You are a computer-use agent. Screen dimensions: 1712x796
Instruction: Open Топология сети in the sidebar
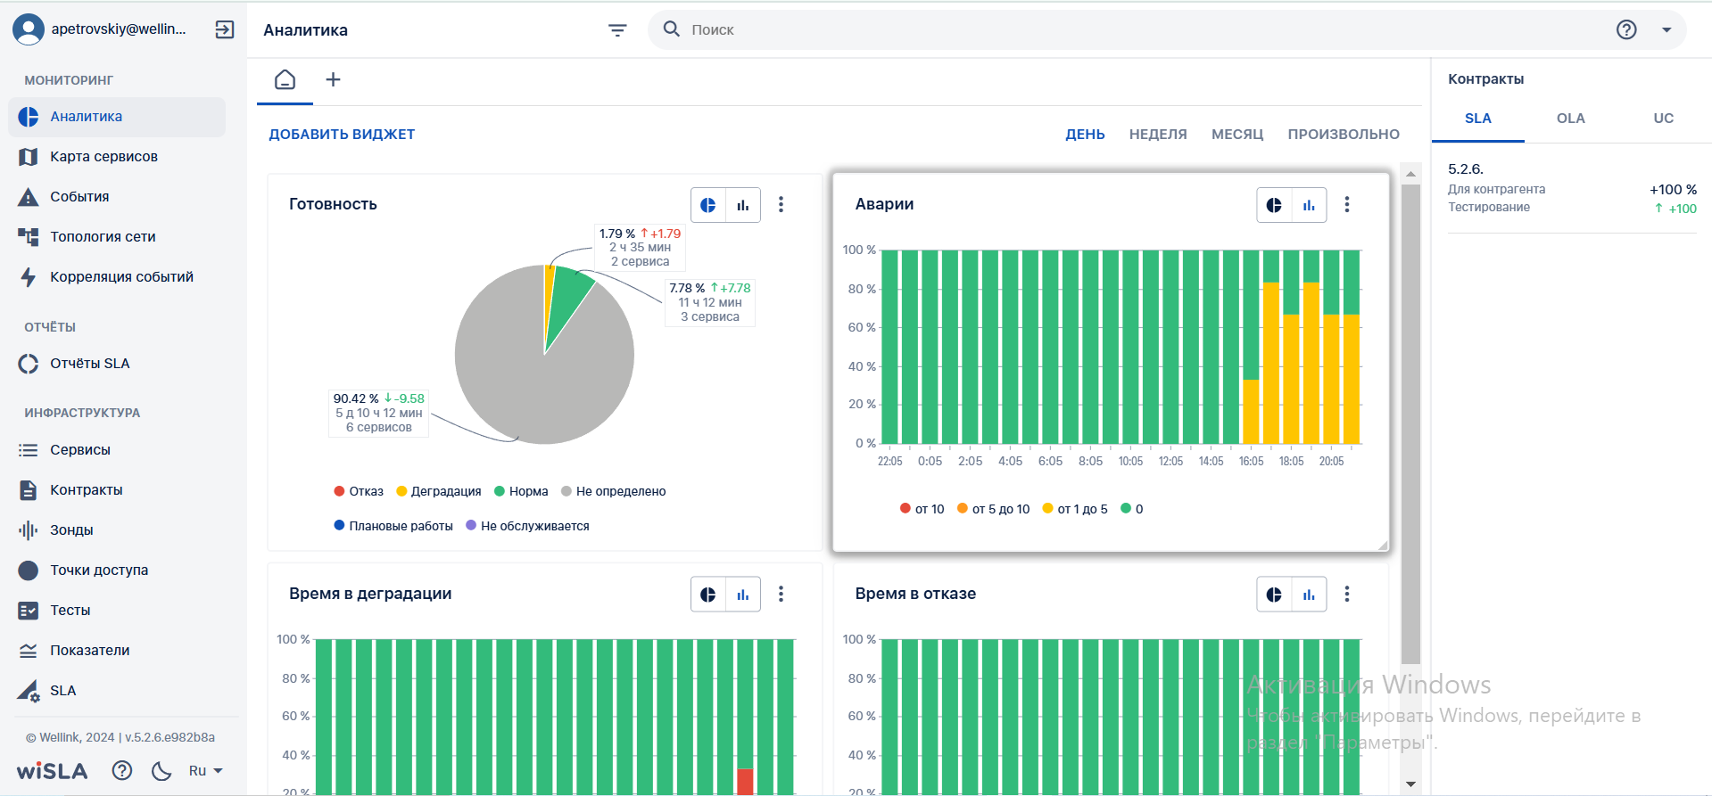coord(103,236)
